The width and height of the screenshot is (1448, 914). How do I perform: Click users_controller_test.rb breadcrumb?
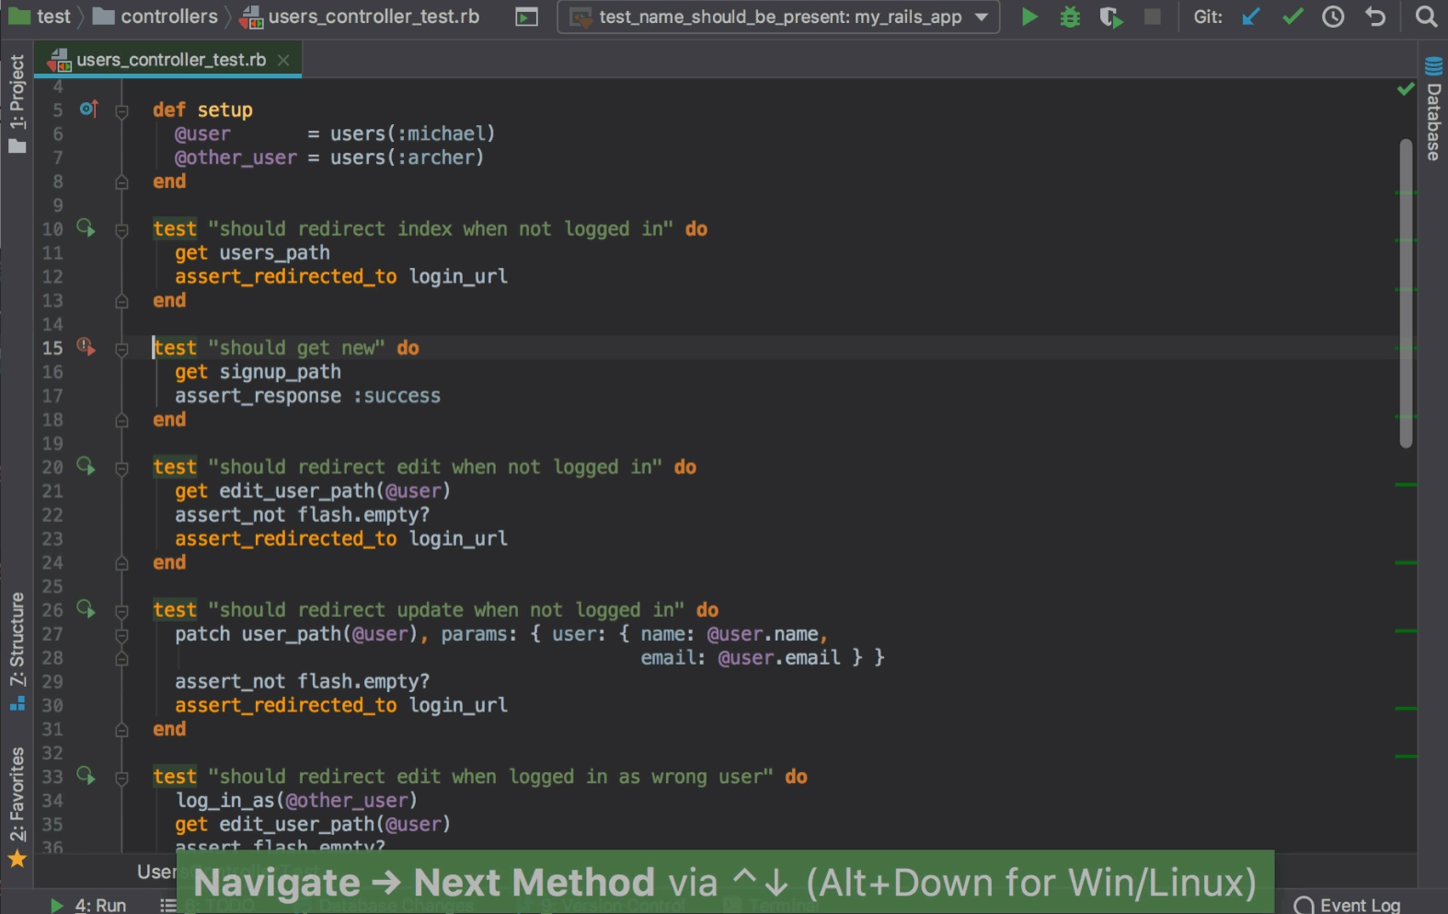click(x=361, y=17)
